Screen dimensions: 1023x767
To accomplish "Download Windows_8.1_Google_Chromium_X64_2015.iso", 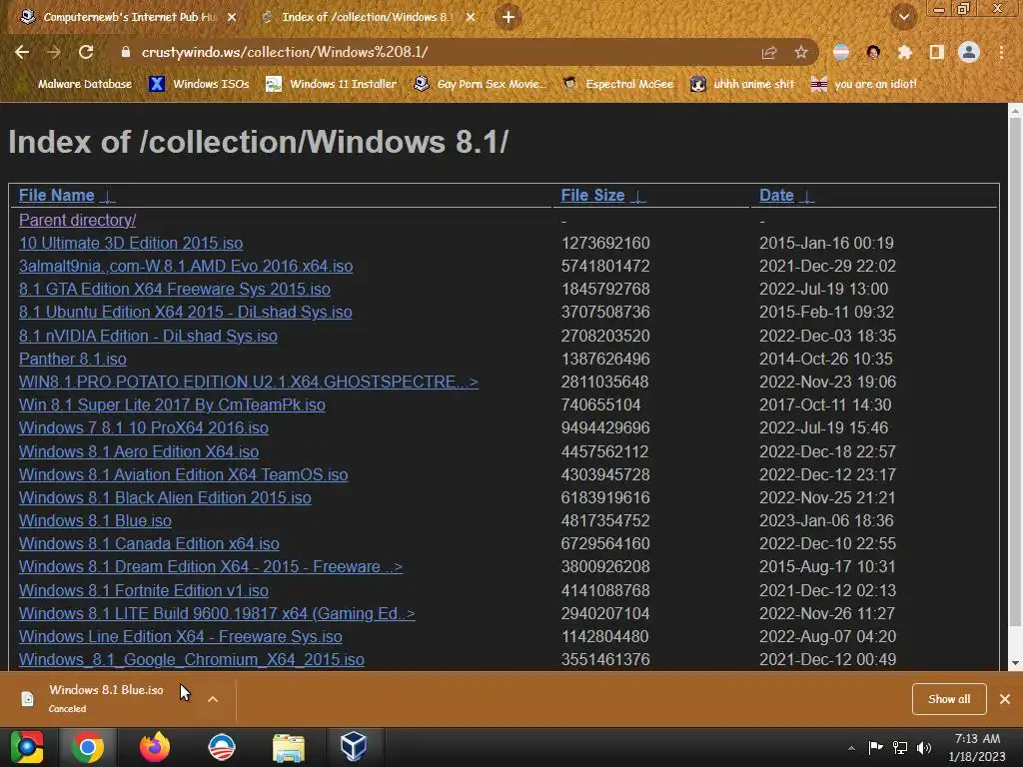I will (191, 659).
